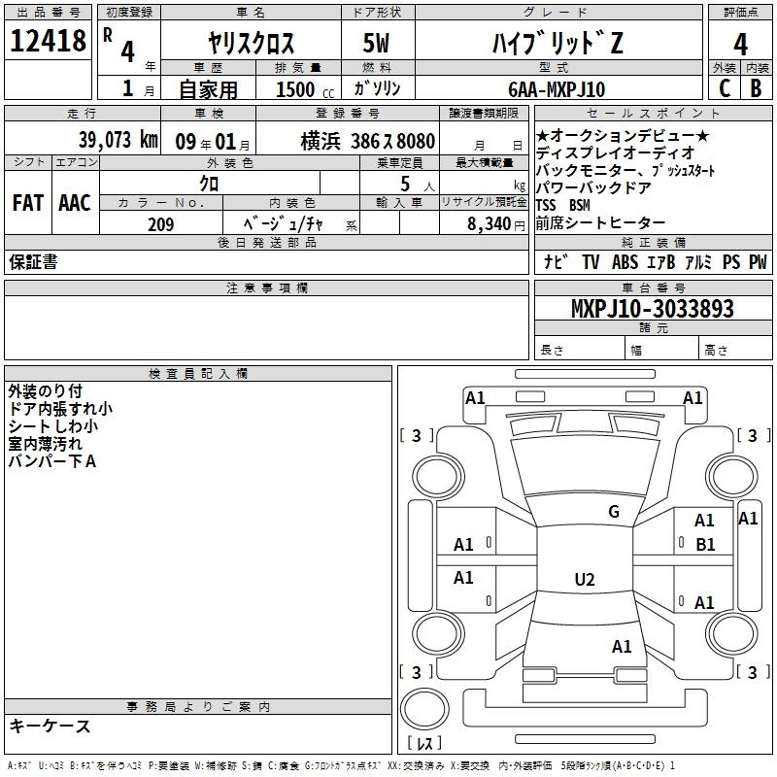The image size is (777, 777).
Task: Click the air conditioner value AAC
Action: pyautogui.click(x=75, y=203)
